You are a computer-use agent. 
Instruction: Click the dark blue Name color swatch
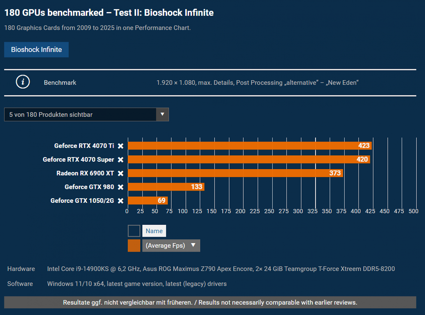[x=134, y=231]
